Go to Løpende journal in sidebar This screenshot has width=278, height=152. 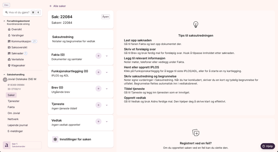(x=17, y=125)
